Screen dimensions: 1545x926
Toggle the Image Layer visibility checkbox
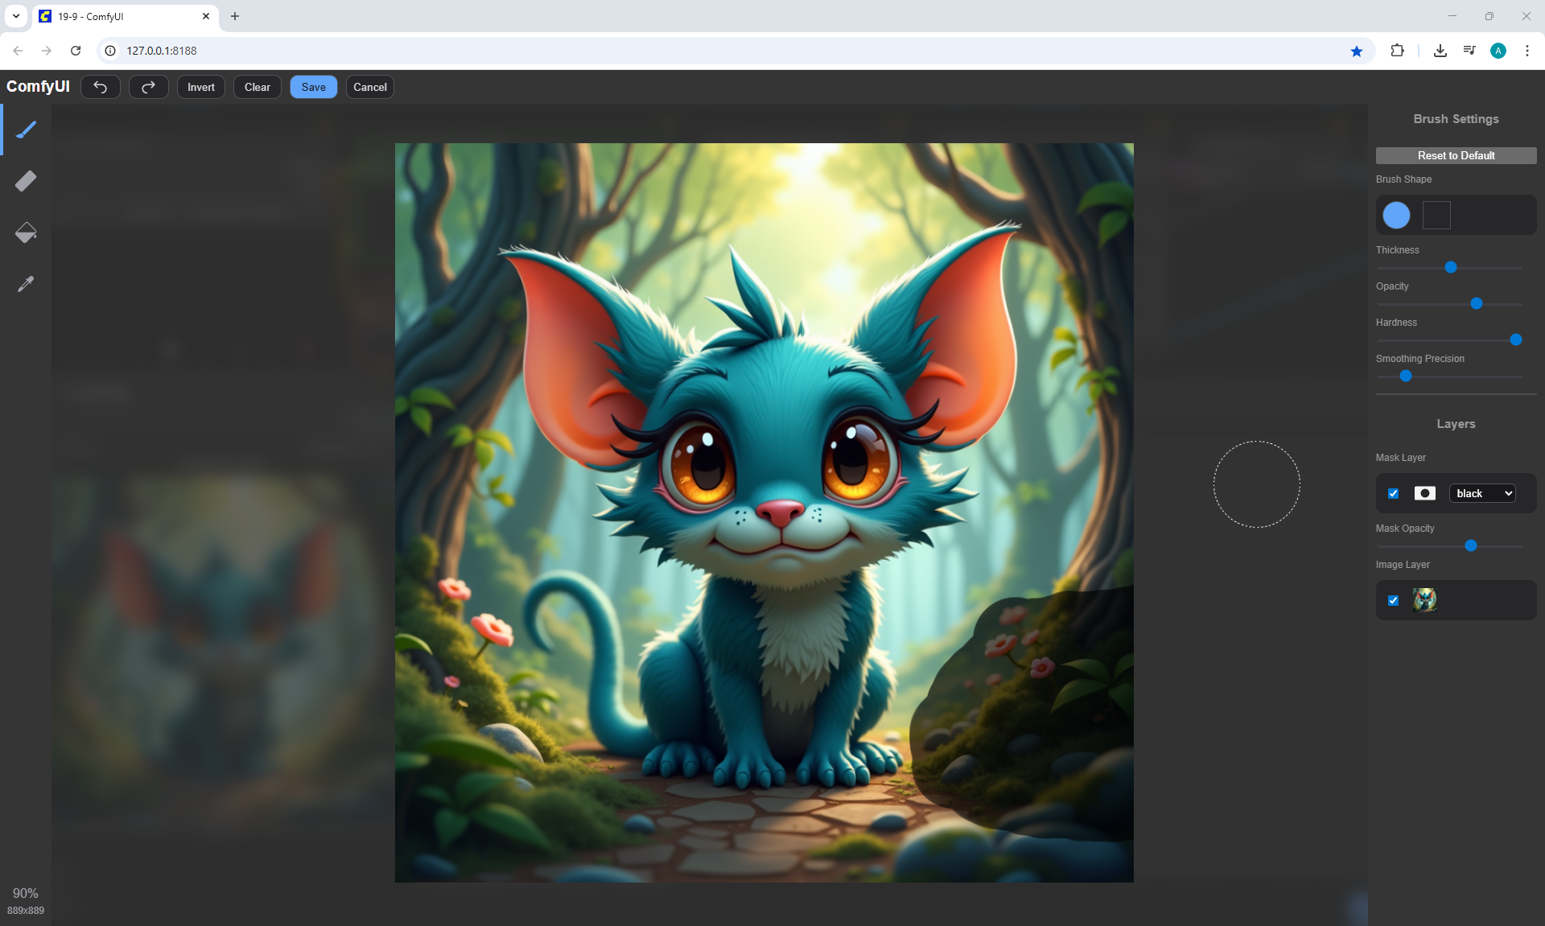[1394, 600]
